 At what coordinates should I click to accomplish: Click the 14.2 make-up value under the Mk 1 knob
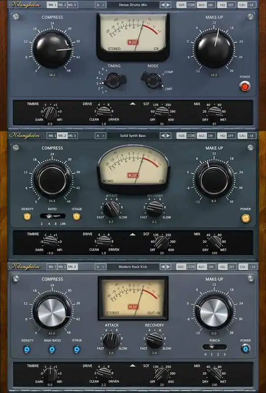[214, 75]
